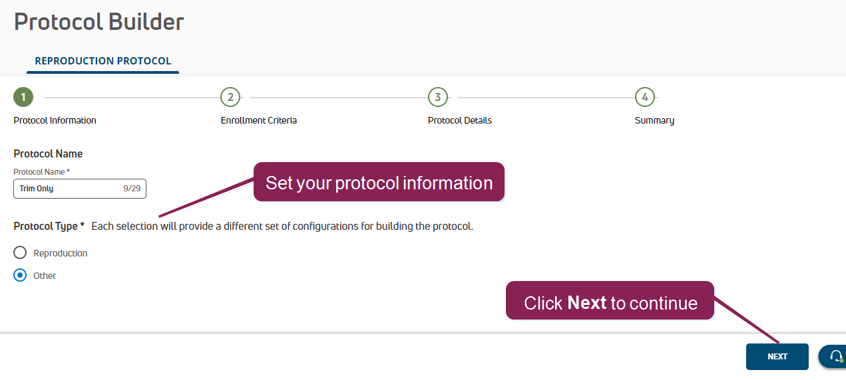Click the bold Protocol Type label
Image resolution: width=846 pixels, height=380 pixels.
49,227
